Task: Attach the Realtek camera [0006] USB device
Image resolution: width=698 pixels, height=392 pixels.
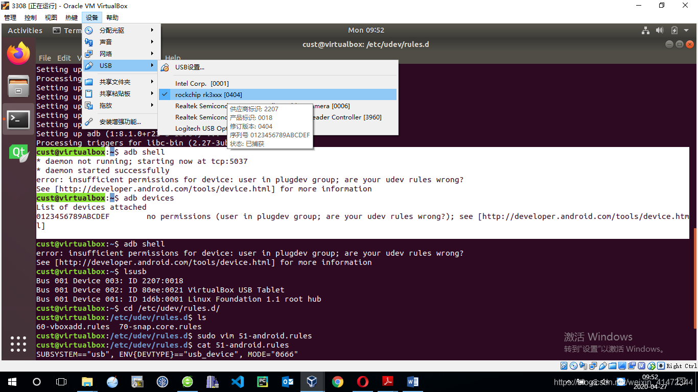Action: [277, 106]
